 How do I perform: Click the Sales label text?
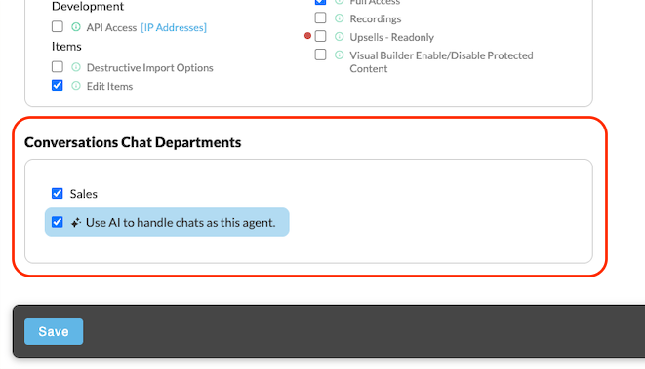tap(84, 194)
